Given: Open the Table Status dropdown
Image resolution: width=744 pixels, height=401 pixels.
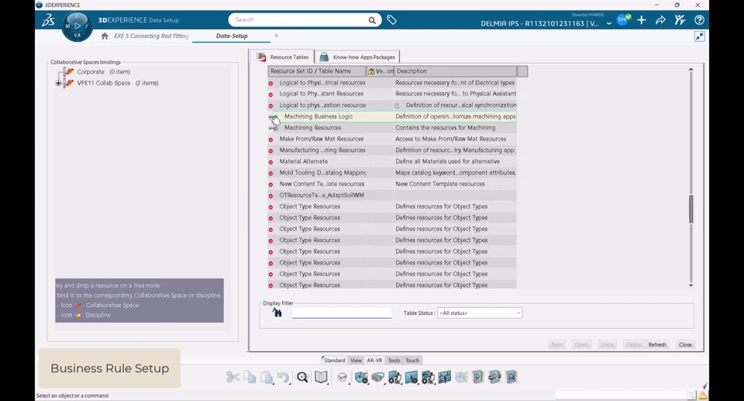Looking at the screenshot, I should (479, 313).
